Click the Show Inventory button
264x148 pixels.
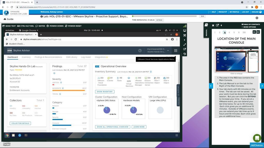coord(105,92)
